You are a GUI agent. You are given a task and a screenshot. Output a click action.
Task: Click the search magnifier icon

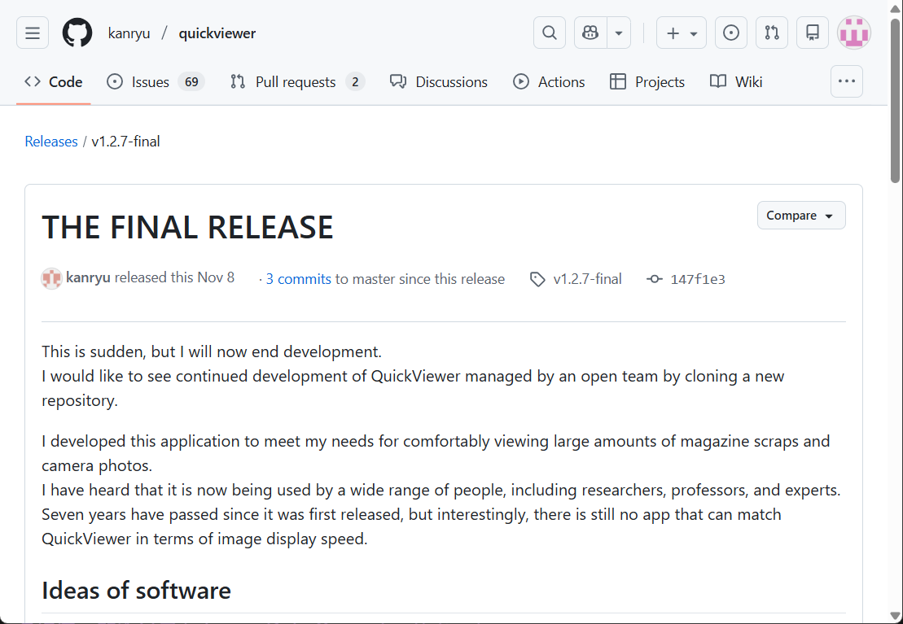549,33
